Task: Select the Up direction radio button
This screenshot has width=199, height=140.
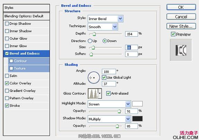Action: [x=90, y=41]
